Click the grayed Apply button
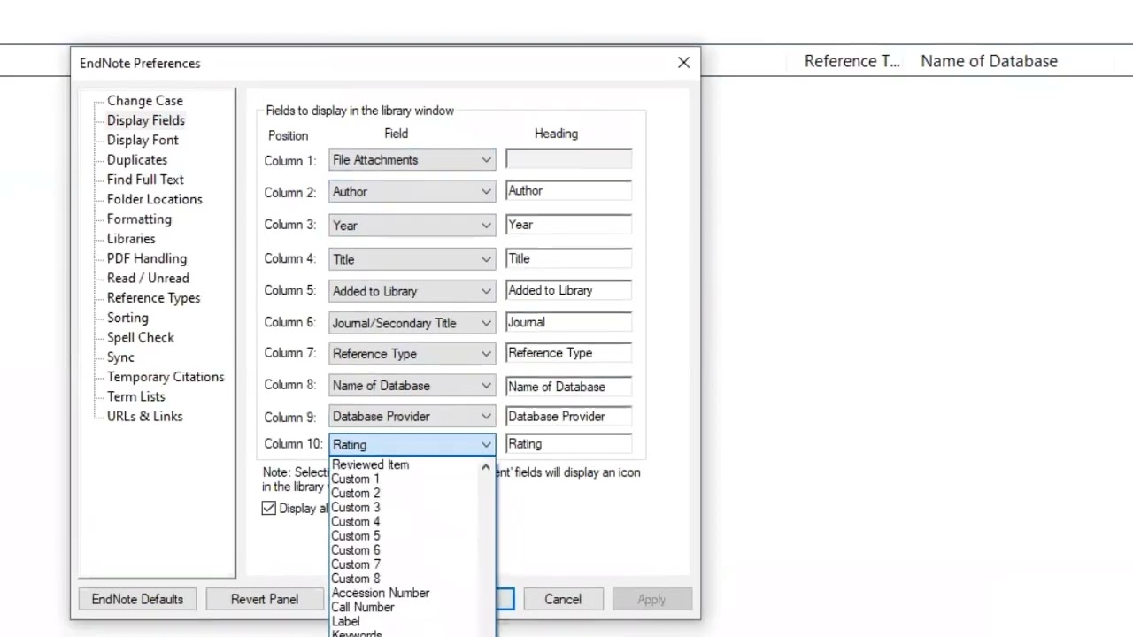The width and height of the screenshot is (1133, 637). pos(651,599)
